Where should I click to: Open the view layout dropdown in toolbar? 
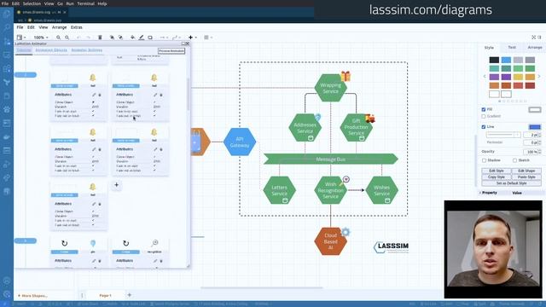click(x=21, y=38)
